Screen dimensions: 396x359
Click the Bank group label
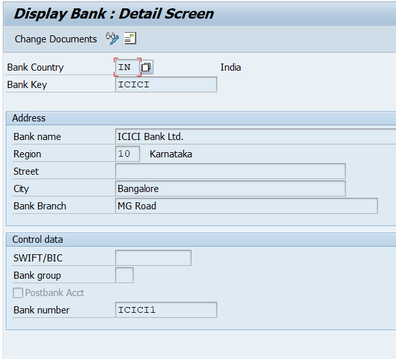pos(37,276)
